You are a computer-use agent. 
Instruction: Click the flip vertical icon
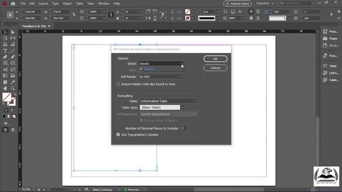tap(155, 18)
